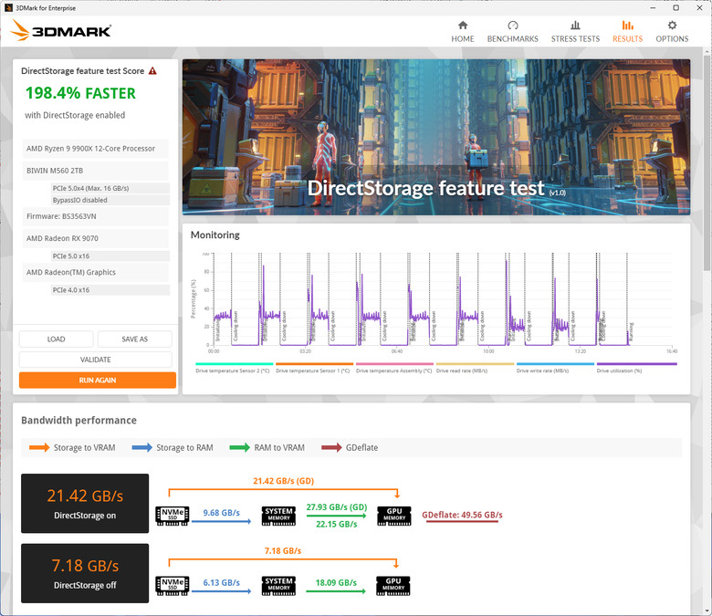The height and width of the screenshot is (616, 712).
Task: Click the AMD Radeon RX 9070 row
Action: coord(95,238)
